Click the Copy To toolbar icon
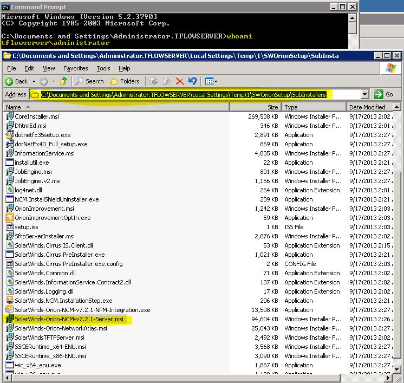The height and width of the screenshot is (383, 404). coord(167,81)
